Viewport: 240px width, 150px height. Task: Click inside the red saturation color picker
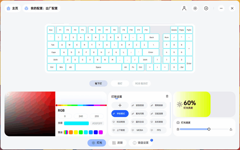point(30,114)
